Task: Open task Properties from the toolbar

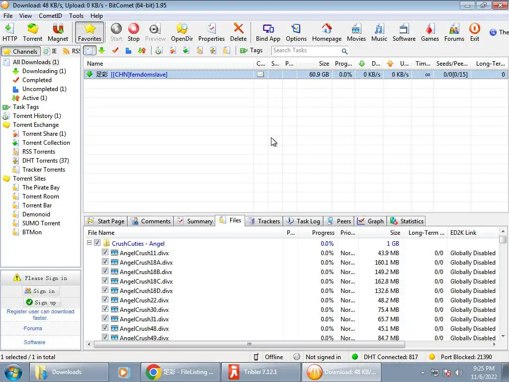Action: pos(211,32)
